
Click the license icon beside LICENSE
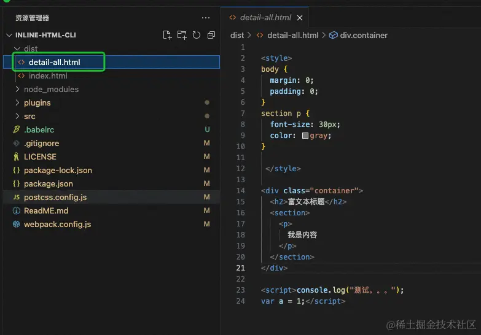tap(16, 156)
